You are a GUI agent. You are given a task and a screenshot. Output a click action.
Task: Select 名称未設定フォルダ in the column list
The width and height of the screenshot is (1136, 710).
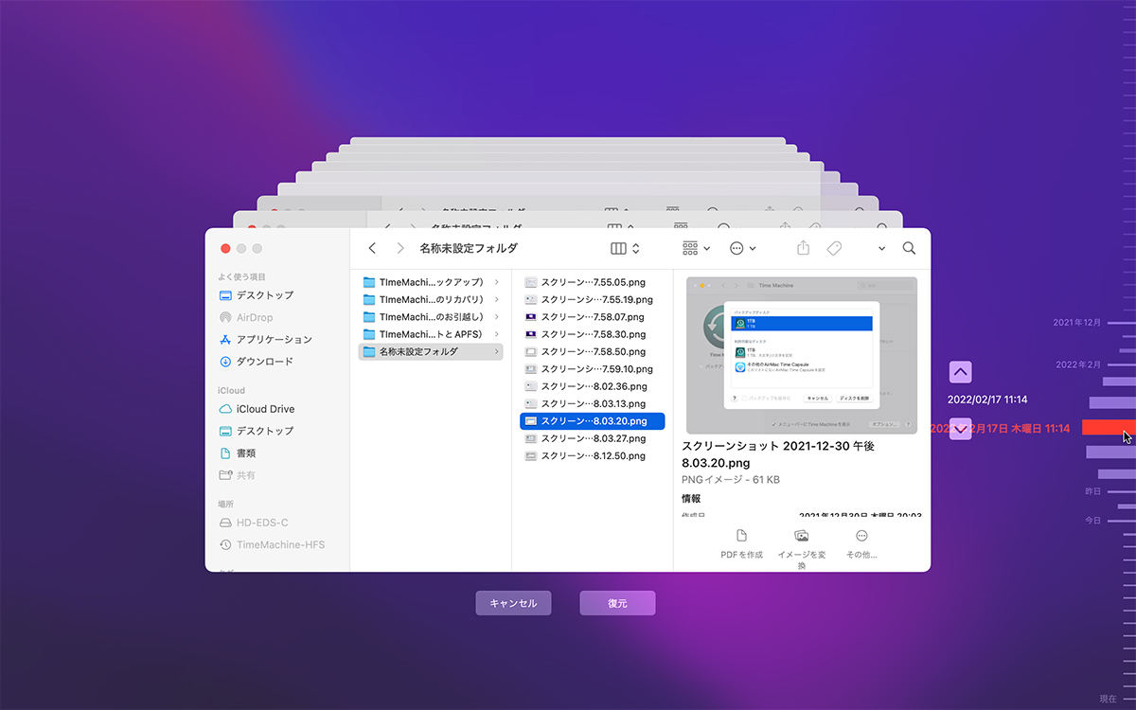coord(431,351)
